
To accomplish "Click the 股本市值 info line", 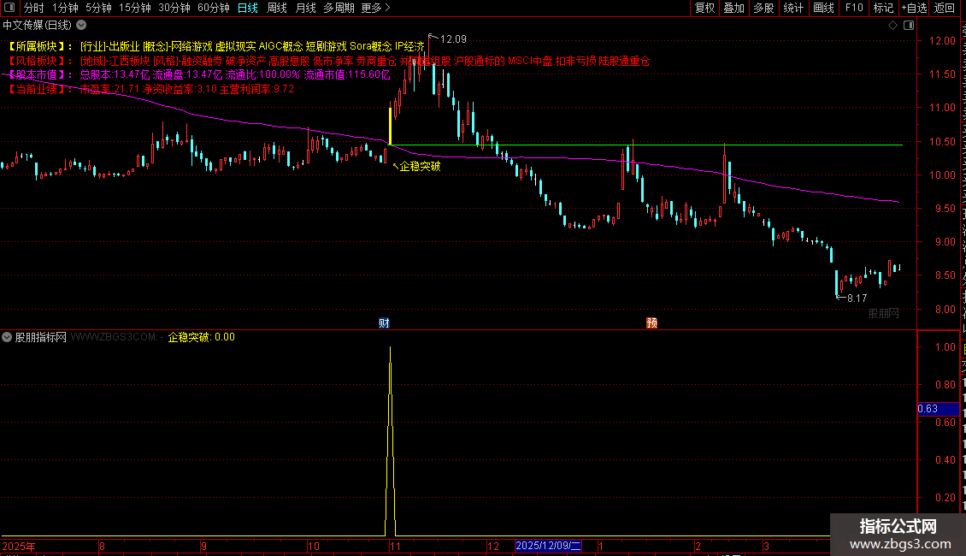I will pyautogui.click(x=198, y=74).
